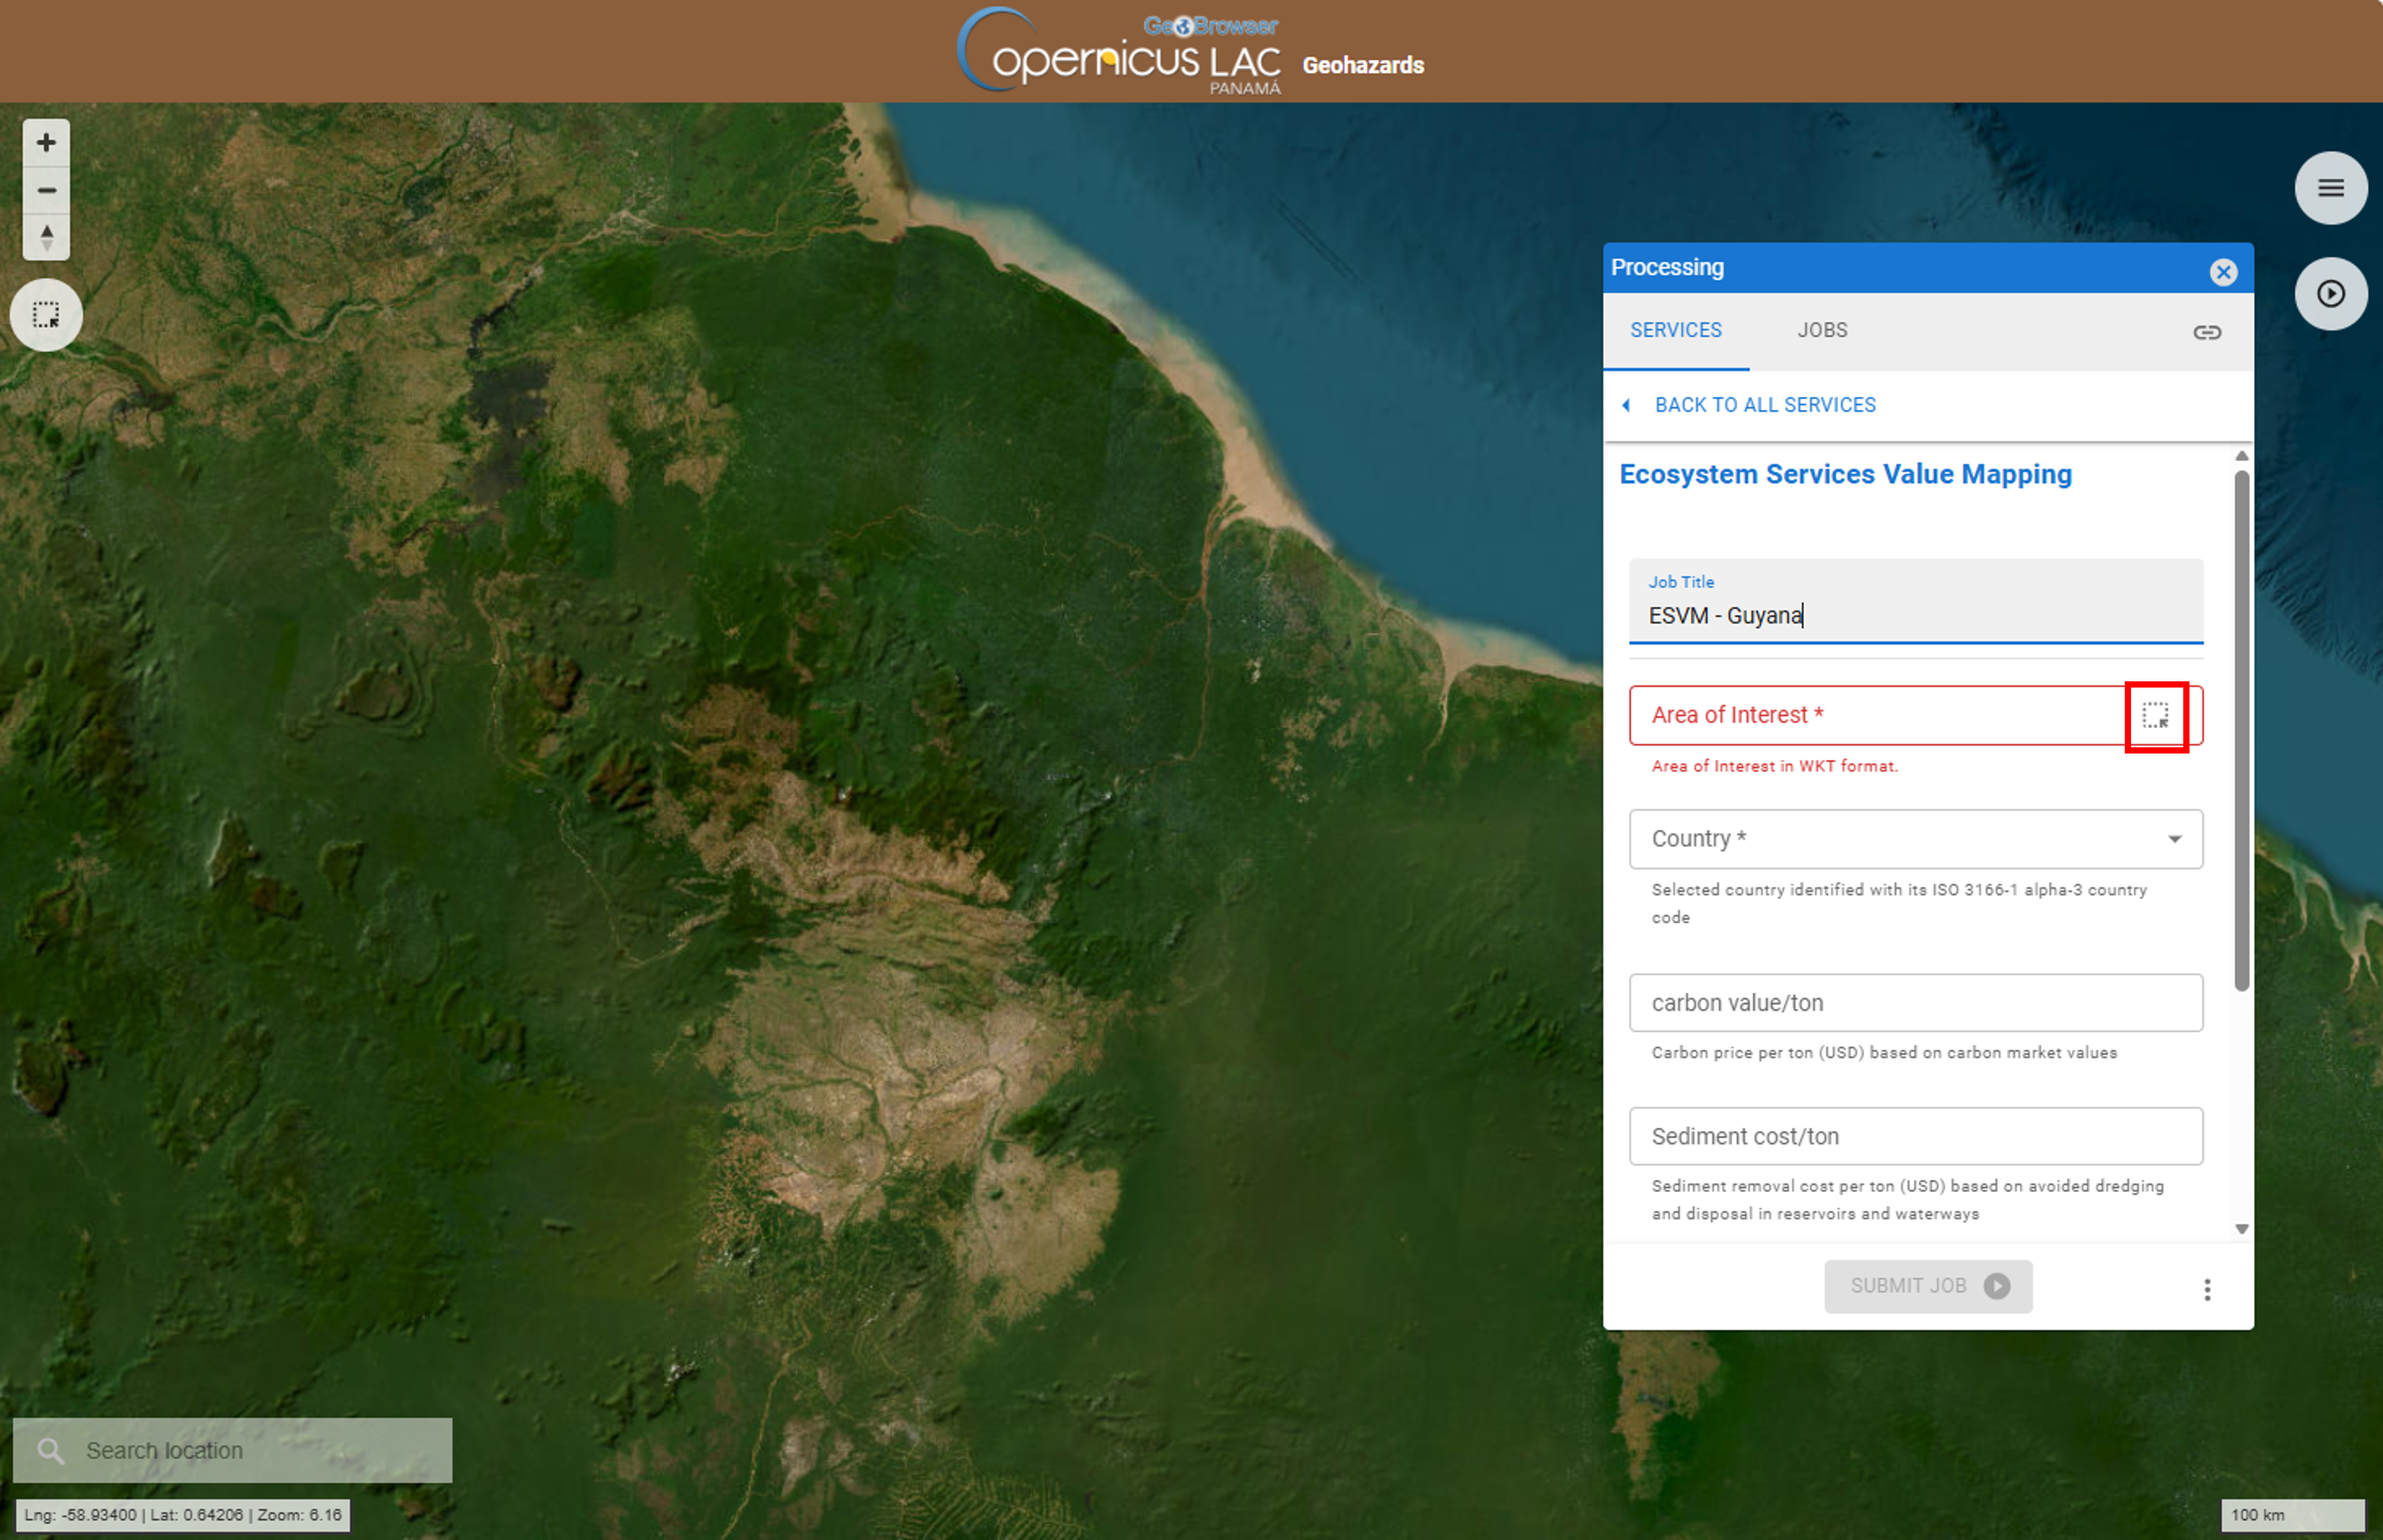Close the Processing panel
This screenshot has width=2383, height=1540.
(x=2223, y=272)
